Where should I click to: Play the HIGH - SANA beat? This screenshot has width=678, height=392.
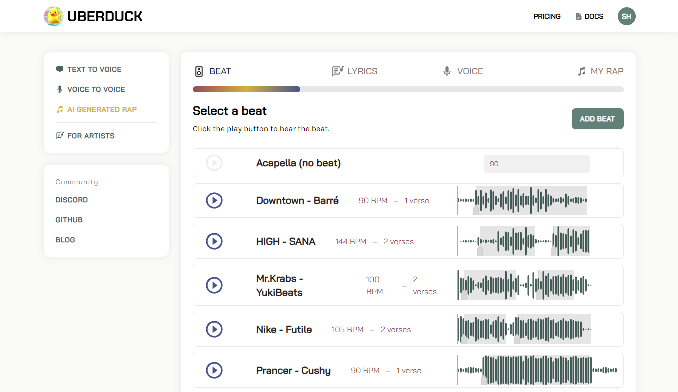pyautogui.click(x=214, y=241)
